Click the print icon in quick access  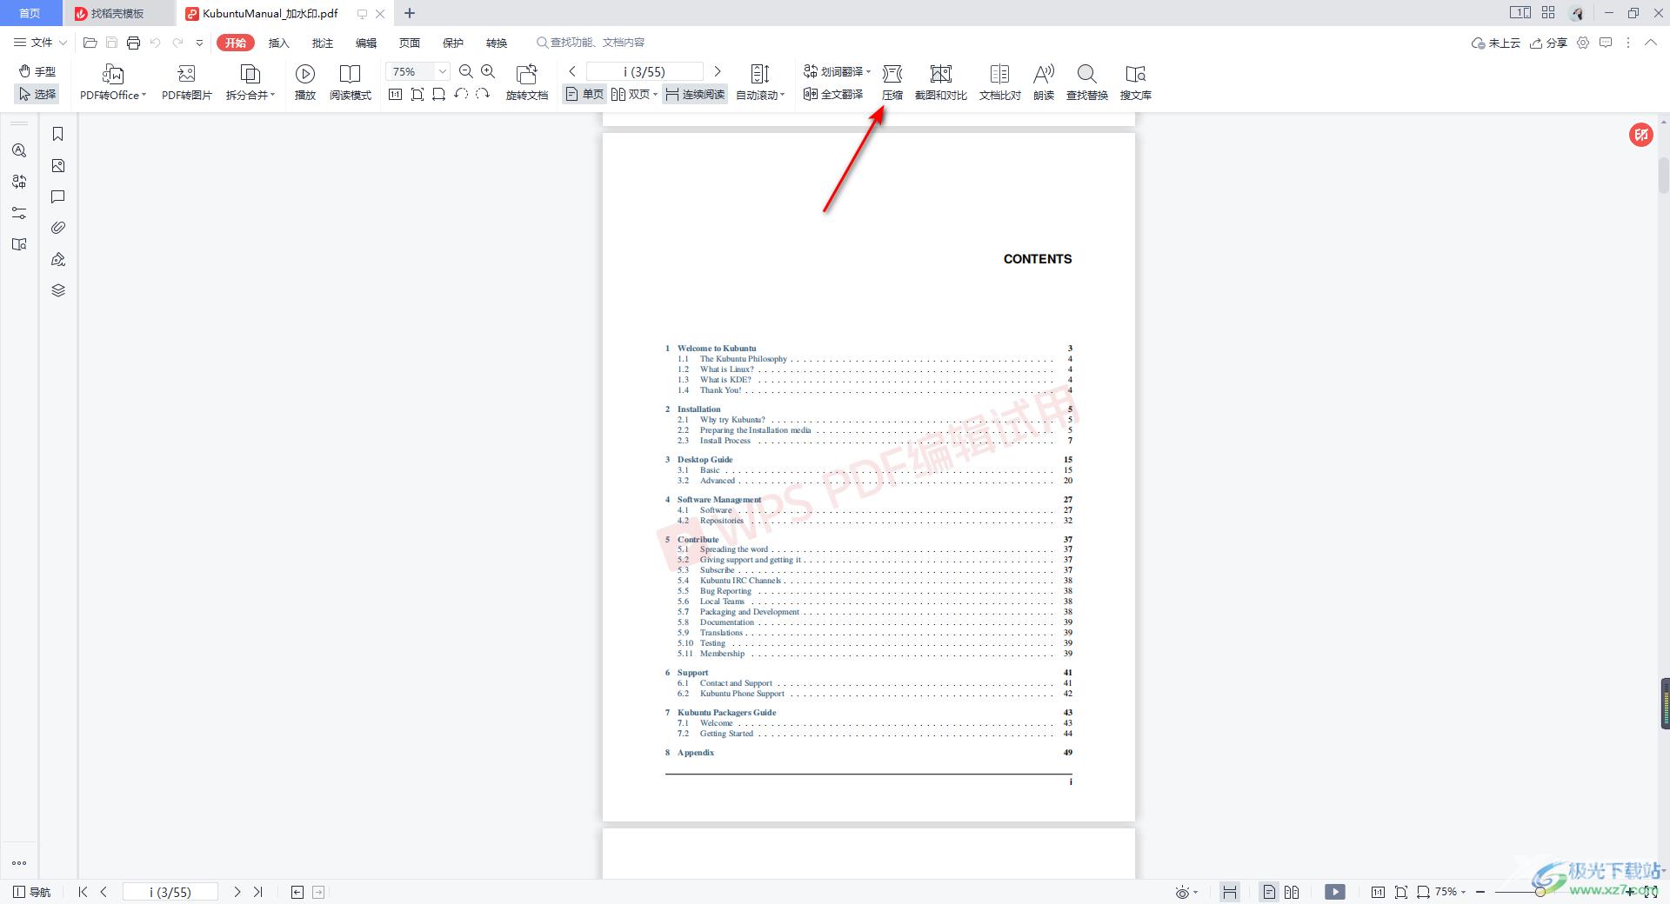point(133,43)
